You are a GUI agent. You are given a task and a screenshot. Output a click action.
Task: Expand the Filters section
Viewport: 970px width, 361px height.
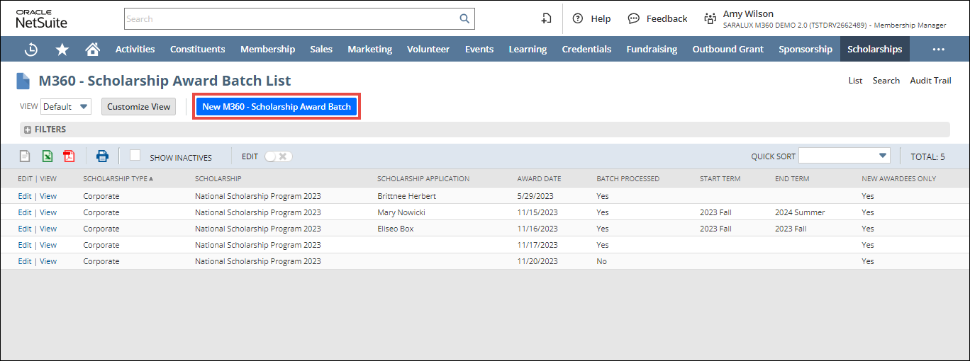pos(28,130)
